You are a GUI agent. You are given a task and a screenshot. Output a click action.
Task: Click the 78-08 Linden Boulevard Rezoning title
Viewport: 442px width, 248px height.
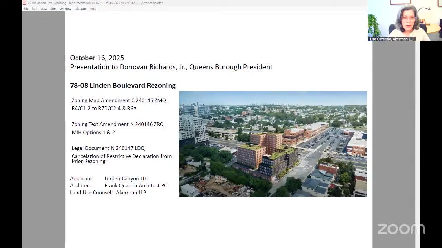(x=123, y=85)
